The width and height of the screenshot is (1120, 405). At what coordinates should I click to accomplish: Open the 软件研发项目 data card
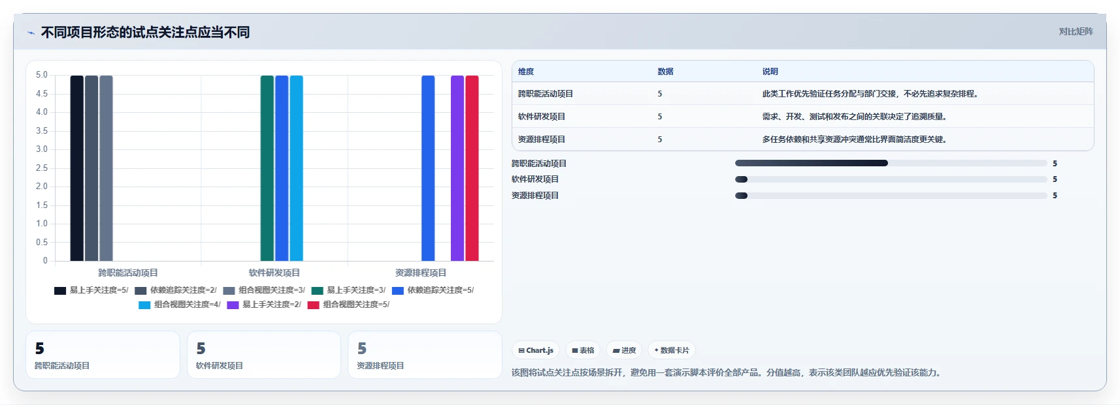tap(264, 355)
